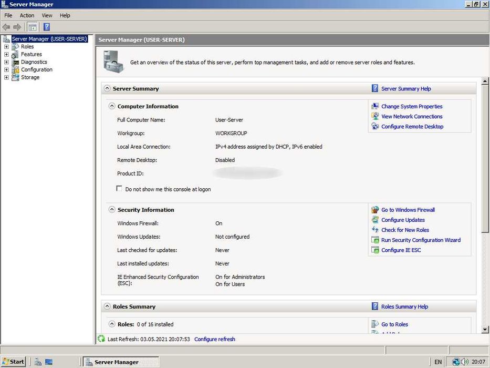Select Server Manager (USER-SERVER) root tree item
This screenshot has width=490, height=368.
click(x=49, y=39)
